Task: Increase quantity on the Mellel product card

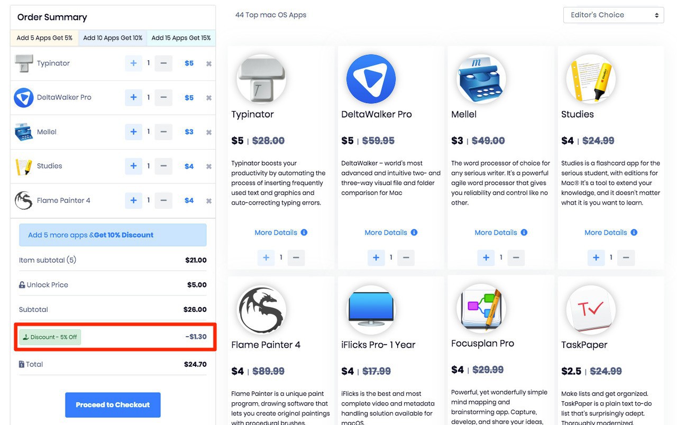Action: [486, 257]
